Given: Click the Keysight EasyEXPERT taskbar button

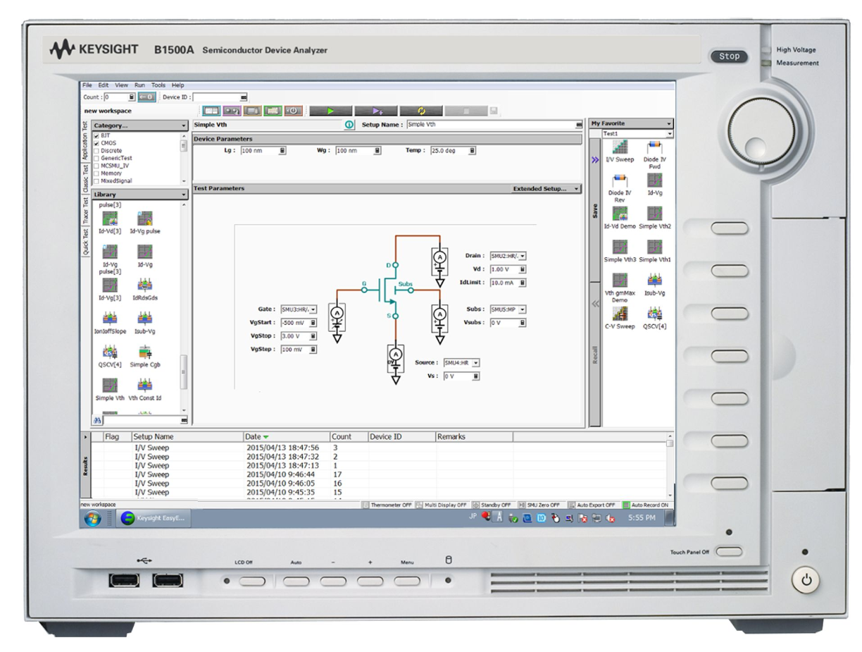Looking at the screenshot, I should coord(153,519).
